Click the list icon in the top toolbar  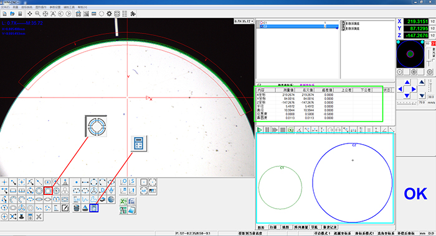pos(125,14)
